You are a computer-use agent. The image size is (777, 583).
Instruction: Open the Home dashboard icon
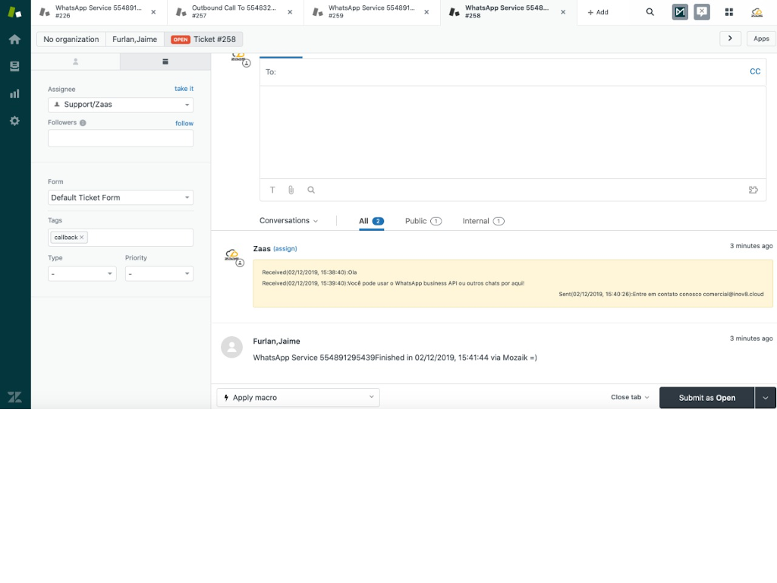click(14, 39)
